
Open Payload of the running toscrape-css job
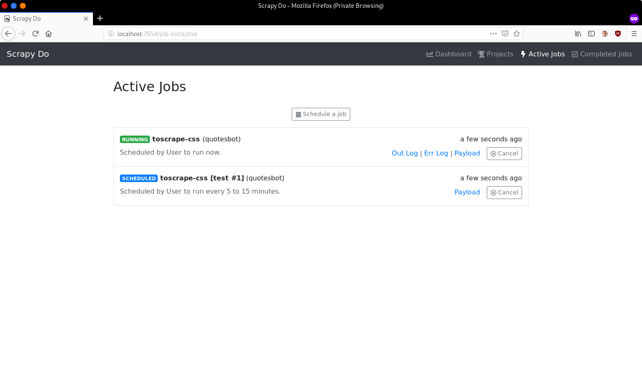coord(467,153)
